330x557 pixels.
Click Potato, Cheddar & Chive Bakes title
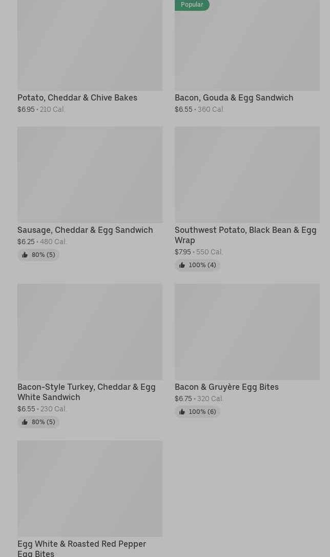[77, 97]
